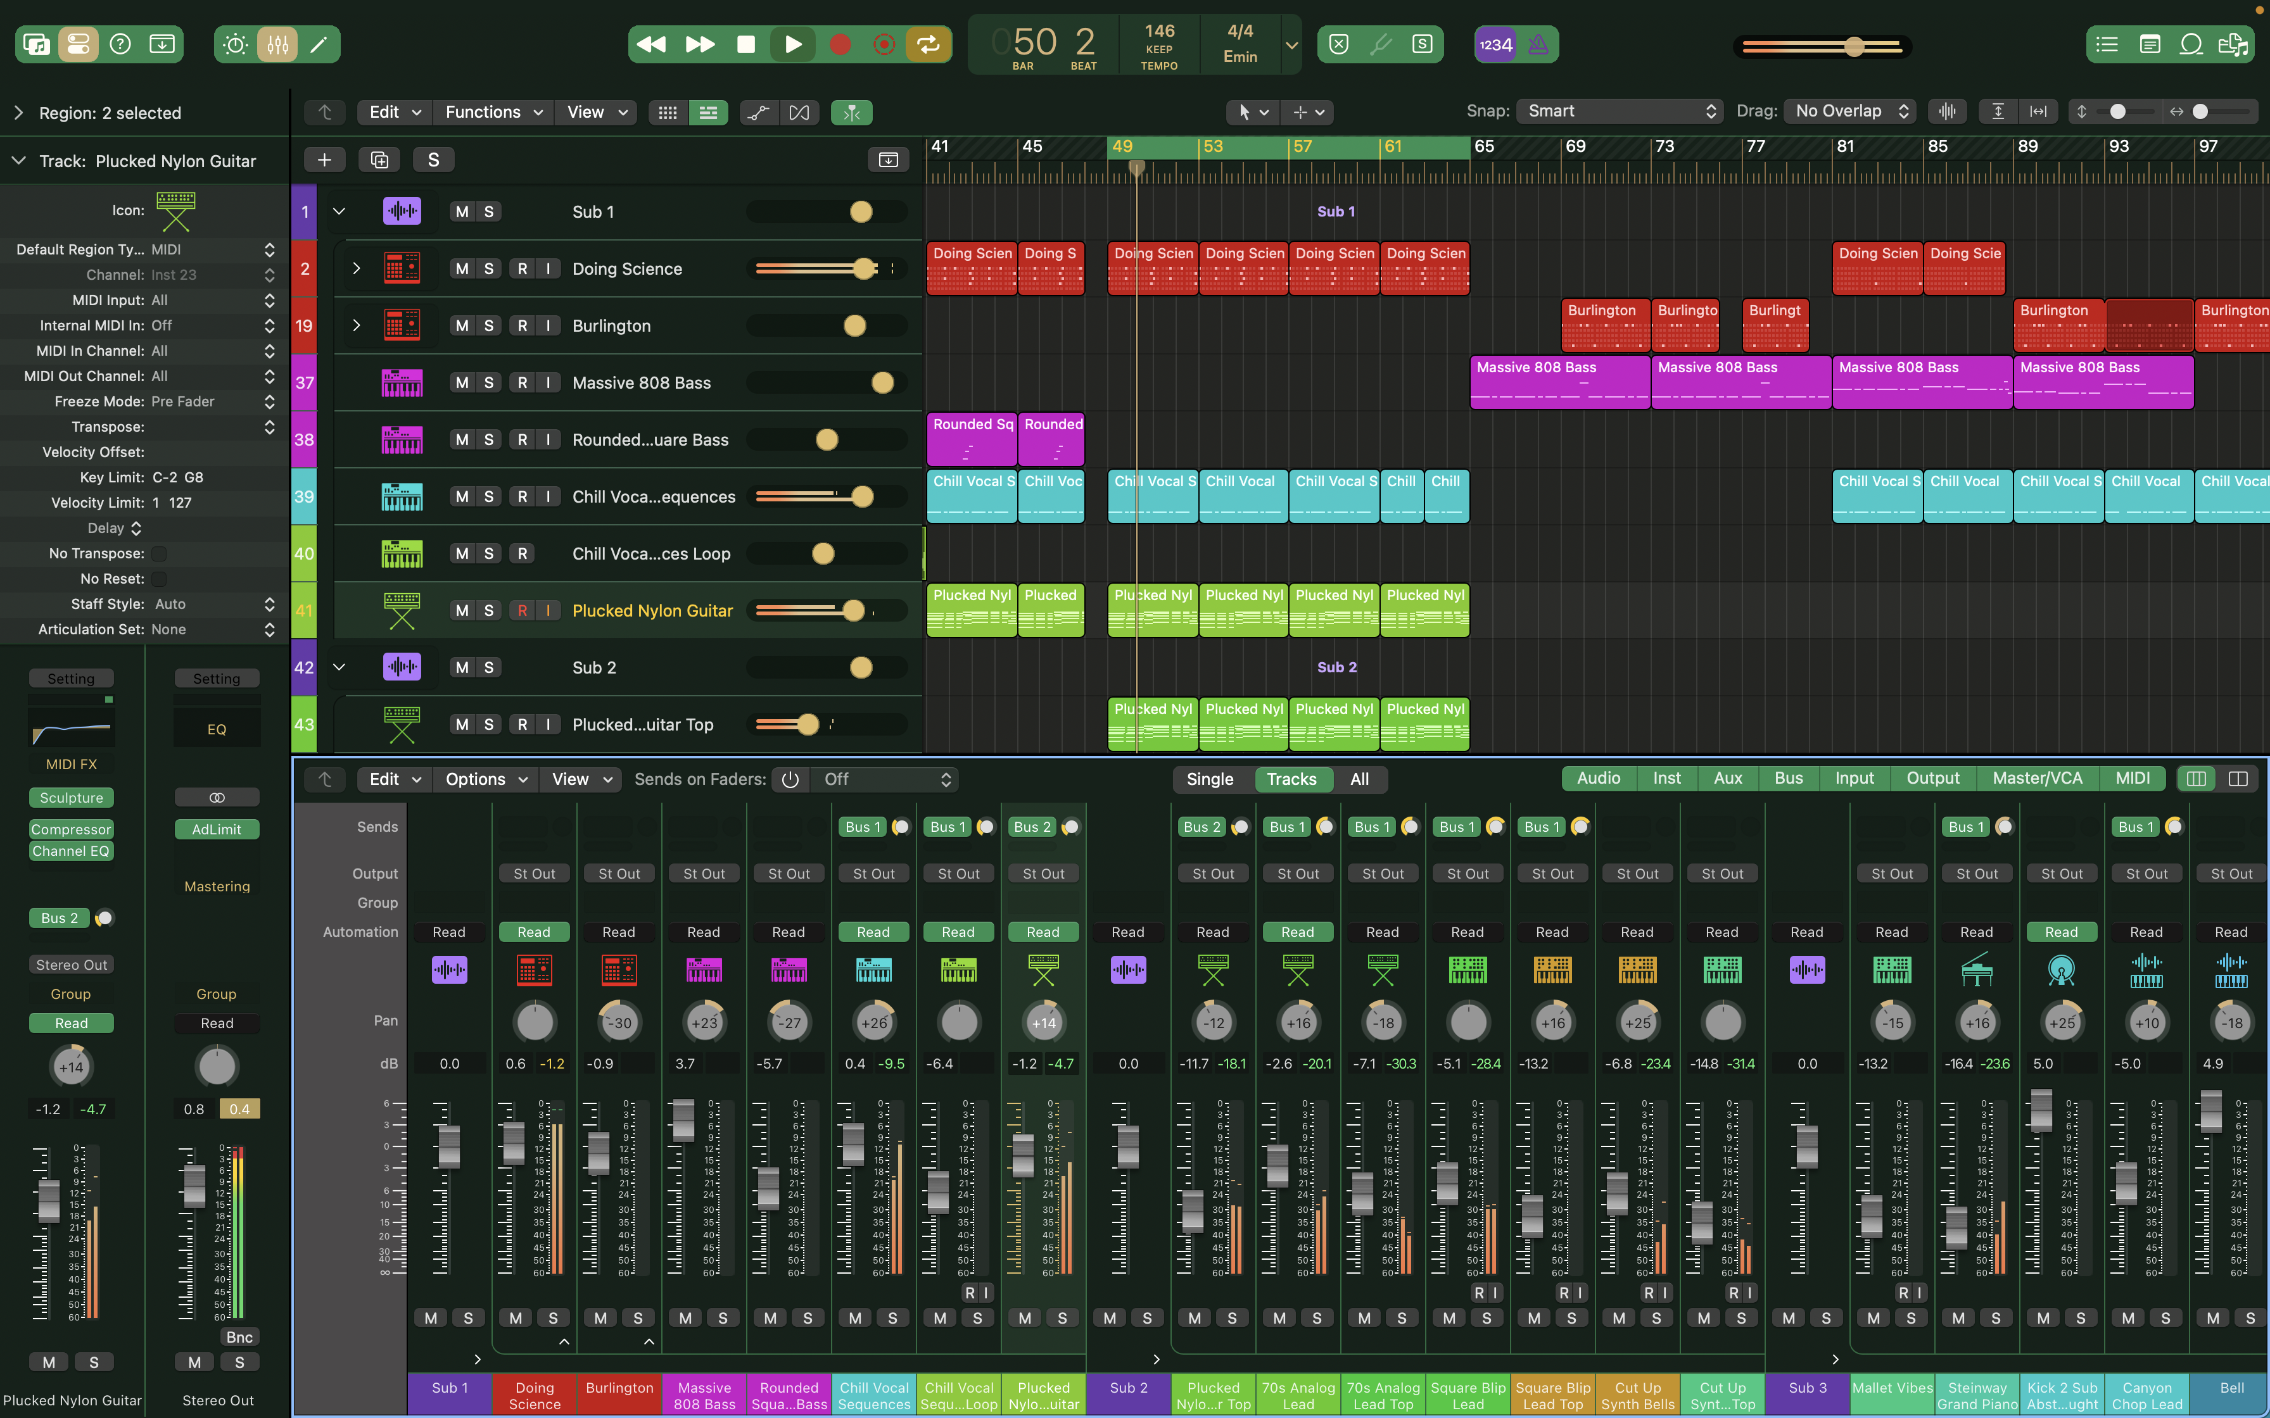The image size is (2270, 1418).
Task: Open the Drag No Overlap dropdown
Action: [x=1849, y=111]
